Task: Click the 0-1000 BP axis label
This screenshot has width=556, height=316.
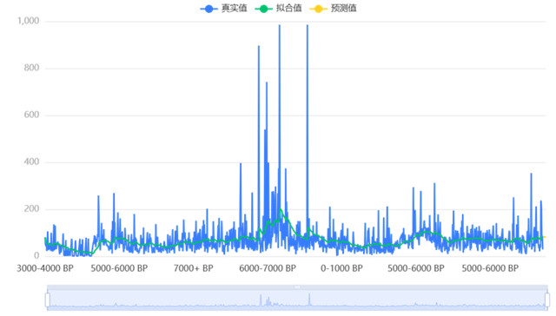Action: 341,268
